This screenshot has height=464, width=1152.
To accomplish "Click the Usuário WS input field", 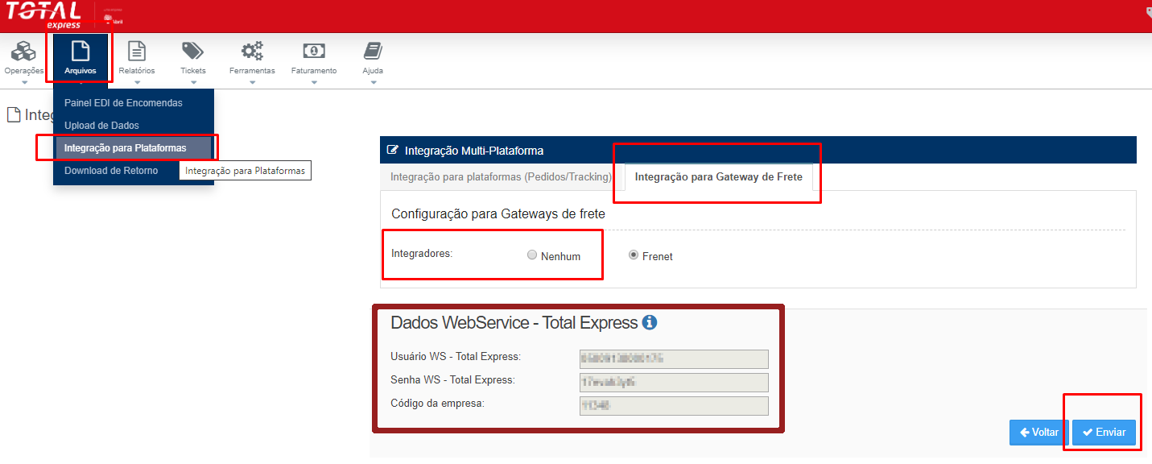I will coord(674,358).
